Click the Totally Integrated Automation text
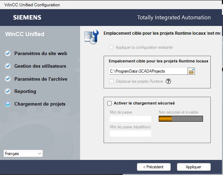 point(174,18)
